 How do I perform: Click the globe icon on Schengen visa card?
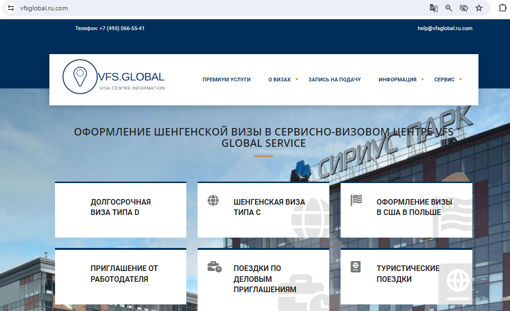[x=213, y=200]
